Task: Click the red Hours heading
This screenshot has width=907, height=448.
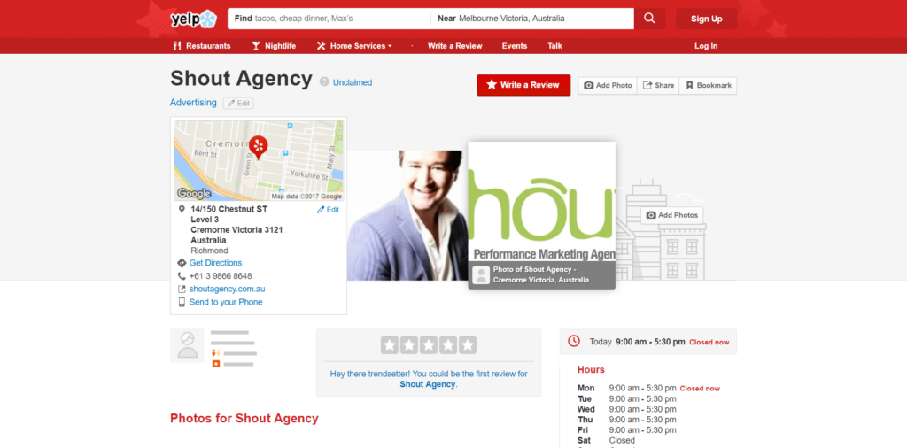Action: click(x=591, y=370)
